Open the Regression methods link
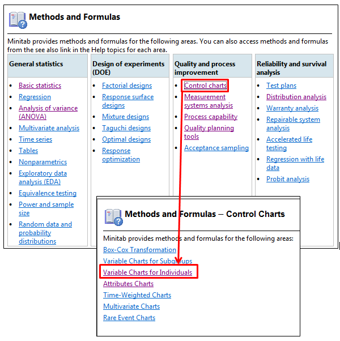Image resolution: width=340 pixels, height=341 pixels. tap(35, 97)
